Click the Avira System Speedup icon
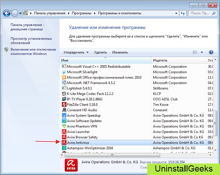 64,115
